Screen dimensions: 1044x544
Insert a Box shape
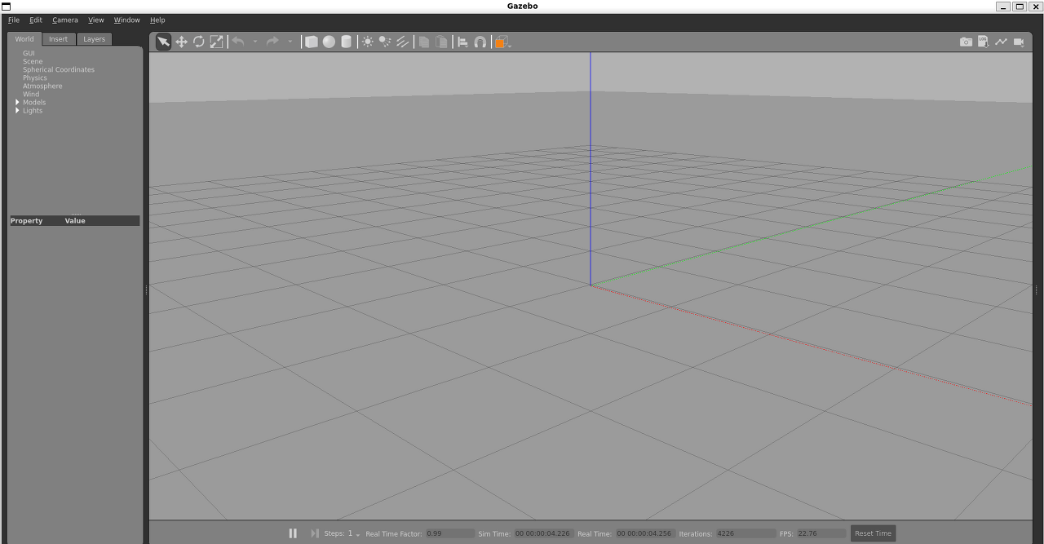(x=312, y=42)
